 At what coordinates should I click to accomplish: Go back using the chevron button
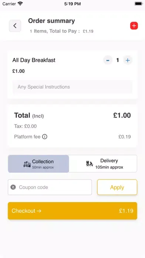pyautogui.click(x=15, y=26)
